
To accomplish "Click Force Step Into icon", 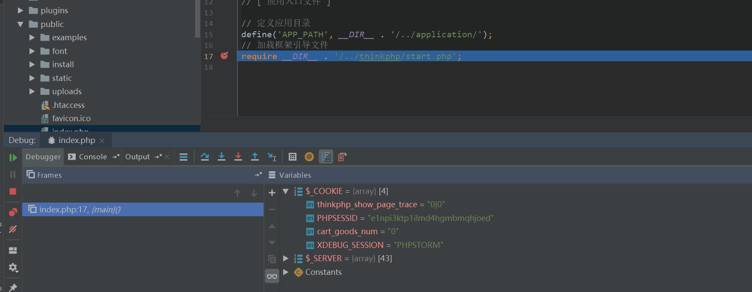I will 238,157.
